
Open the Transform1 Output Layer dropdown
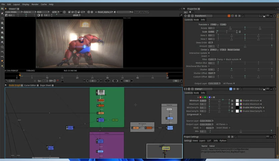pyautogui.click(x=214, y=83)
